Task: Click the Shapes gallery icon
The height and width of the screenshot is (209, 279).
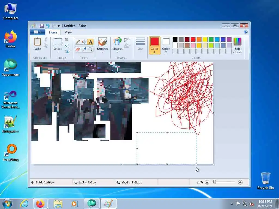Action: [117, 42]
